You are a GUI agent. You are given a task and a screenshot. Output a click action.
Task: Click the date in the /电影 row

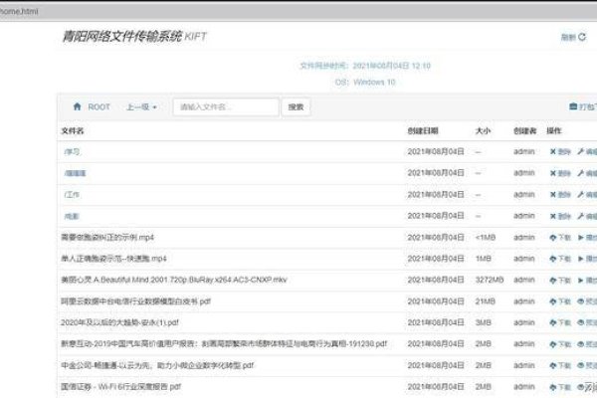[x=436, y=216]
